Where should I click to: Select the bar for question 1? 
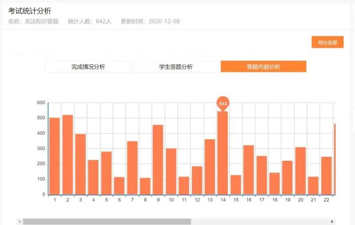pos(55,156)
